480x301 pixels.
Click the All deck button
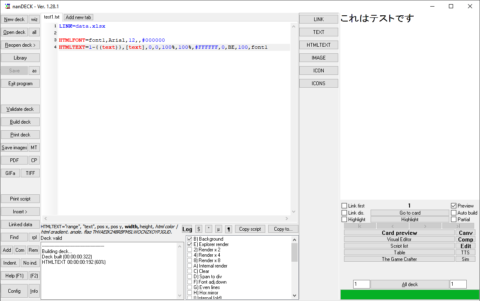pos(410,284)
